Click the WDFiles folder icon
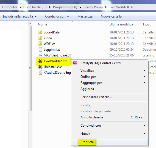The width and height of the screenshot is (156, 148). [x=40, y=44]
